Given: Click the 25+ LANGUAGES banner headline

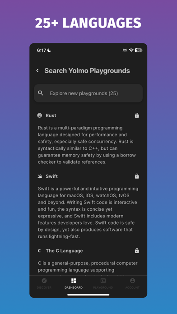Looking at the screenshot, I should (x=88, y=23).
